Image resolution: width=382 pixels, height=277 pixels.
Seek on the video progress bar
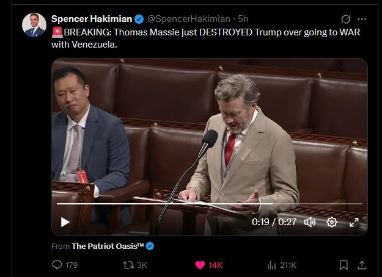[x=210, y=204]
